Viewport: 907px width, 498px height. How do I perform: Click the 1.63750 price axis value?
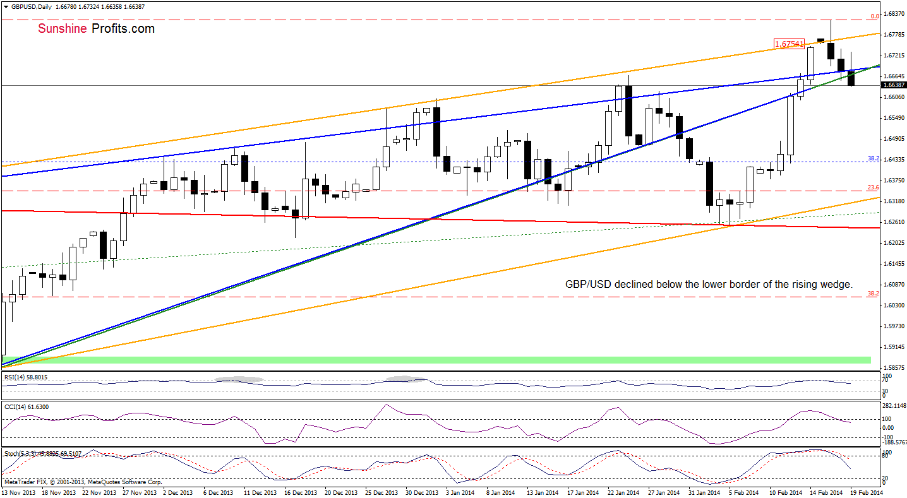tap(894, 181)
